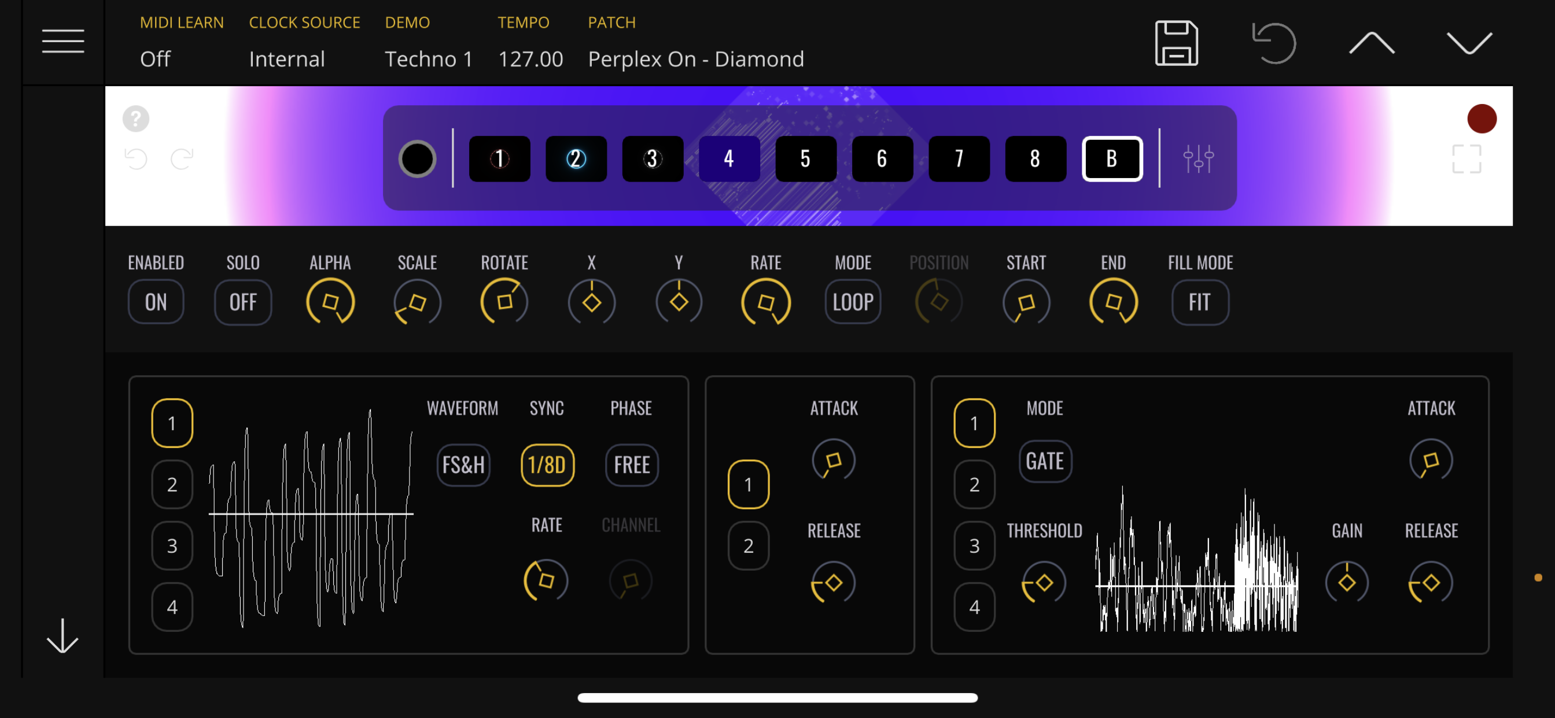
Task: Select layer 3 tab
Action: click(653, 158)
